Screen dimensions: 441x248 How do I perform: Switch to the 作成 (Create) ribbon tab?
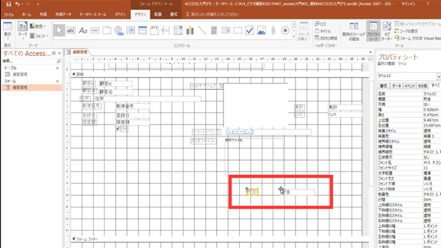pos(43,14)
